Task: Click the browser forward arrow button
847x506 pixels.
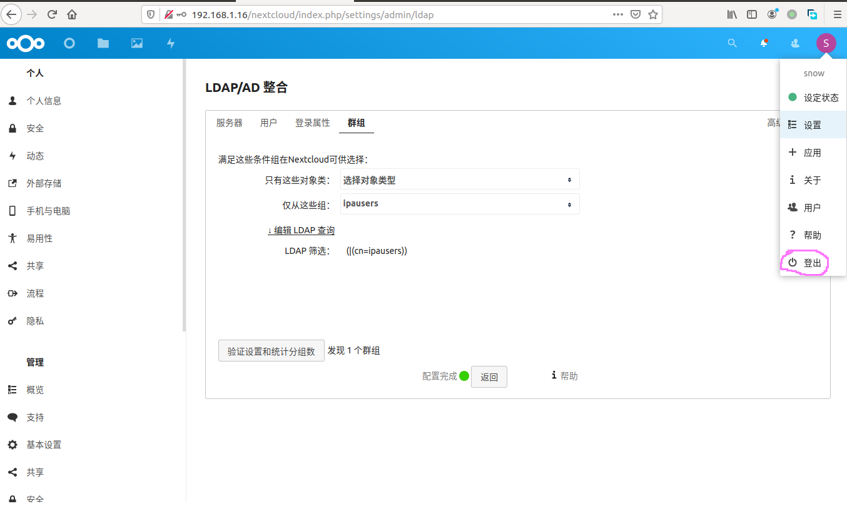Action: click(x=32, y=14)
